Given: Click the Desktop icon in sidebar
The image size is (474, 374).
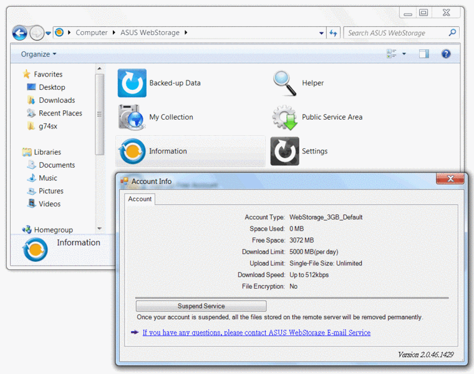Looking at the screenshot, I should (31, 87).
